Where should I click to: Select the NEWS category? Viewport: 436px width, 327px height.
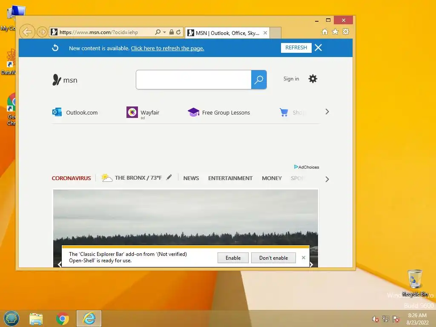point(191,178)
